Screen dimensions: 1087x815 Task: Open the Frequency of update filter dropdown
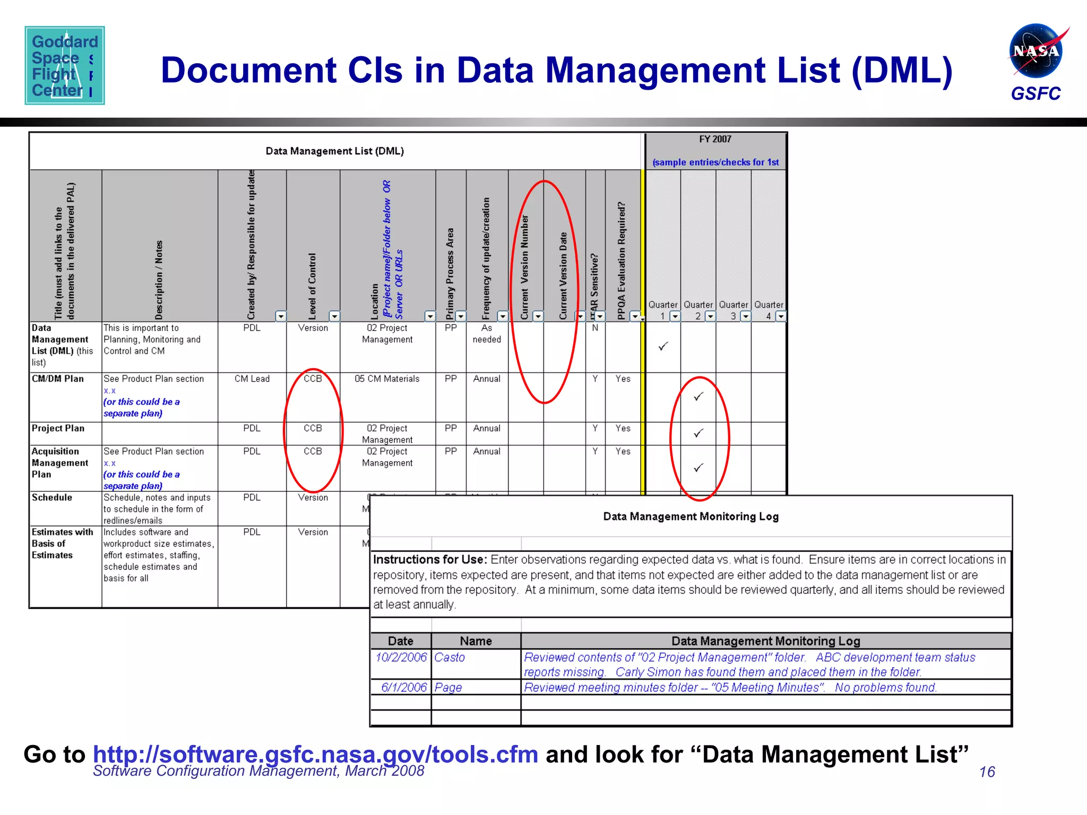coord(502,316)
